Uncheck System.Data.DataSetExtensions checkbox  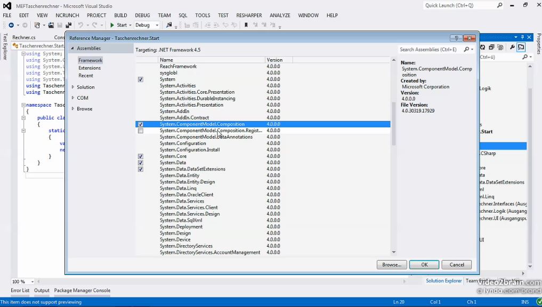pyautogui.click(x=141, y=169)
